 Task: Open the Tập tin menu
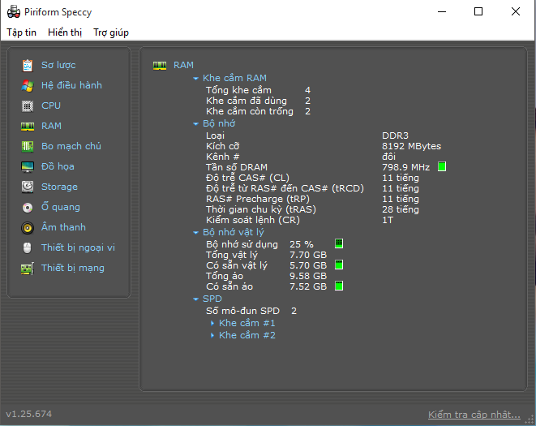click(22, 32)
